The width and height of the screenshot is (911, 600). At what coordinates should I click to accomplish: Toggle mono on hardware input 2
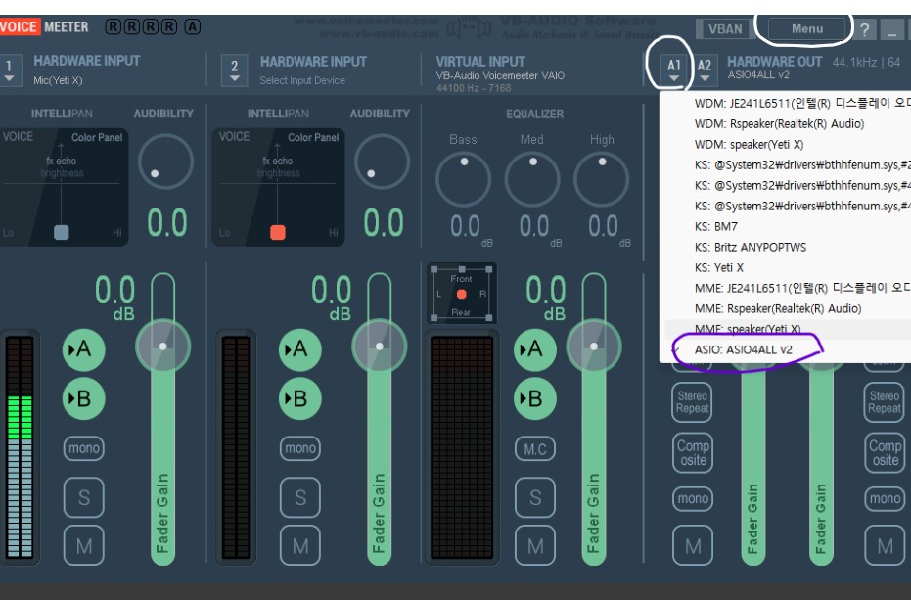pos(299,448)
